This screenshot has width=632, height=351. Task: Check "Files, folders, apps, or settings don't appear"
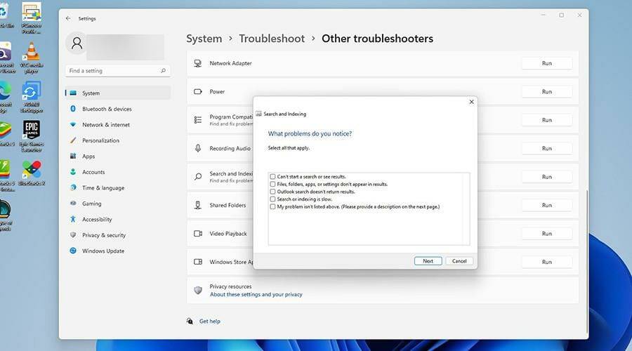pos(273,184)
